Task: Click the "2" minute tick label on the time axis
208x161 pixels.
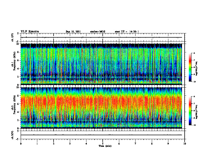Action: click(x=54, y=144)
